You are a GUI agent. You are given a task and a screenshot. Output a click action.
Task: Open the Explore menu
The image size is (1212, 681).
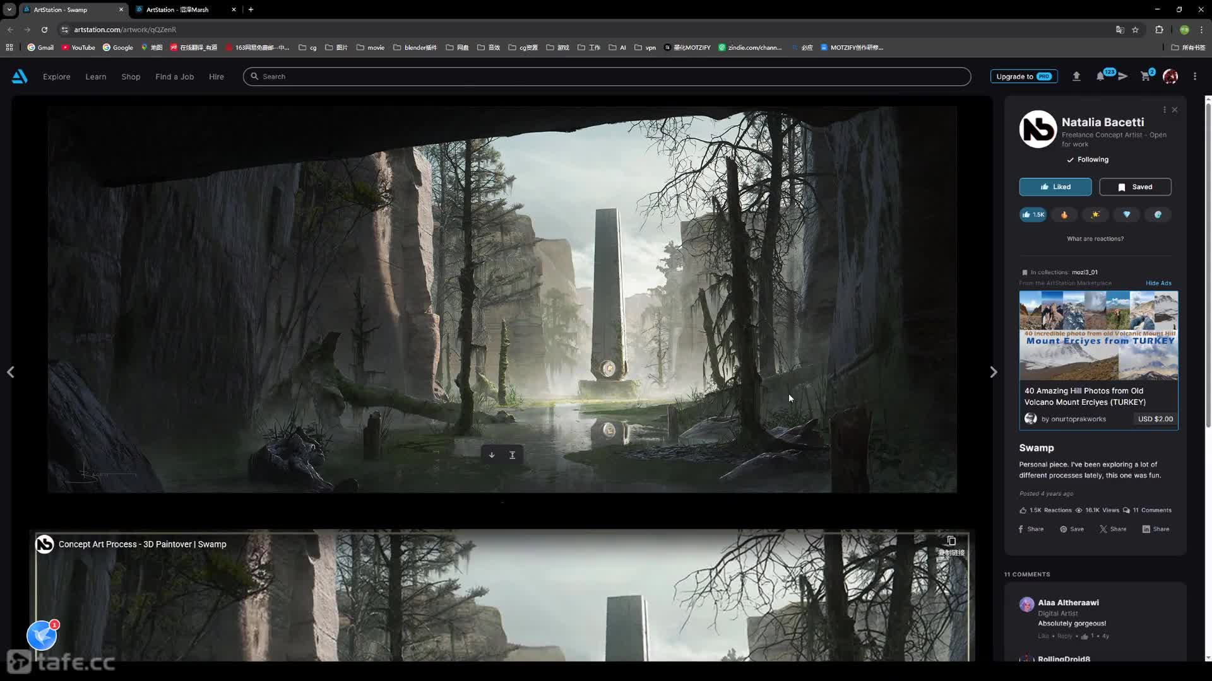(56, 77)
